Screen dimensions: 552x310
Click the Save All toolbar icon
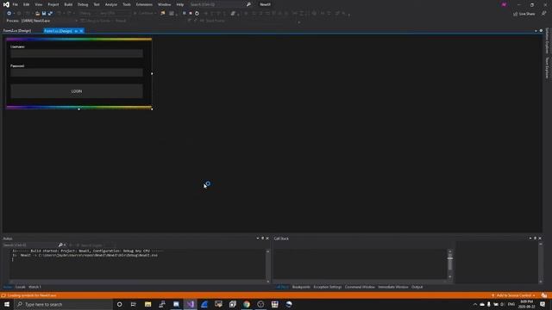pos(50,14)
